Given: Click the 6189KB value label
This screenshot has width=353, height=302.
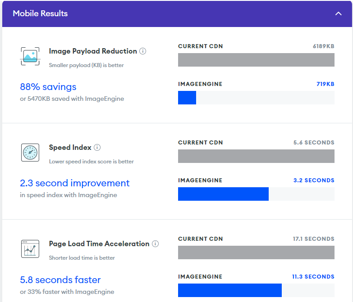Looking at the screenshot, I should pyautogui.click(x=324, y=46).
